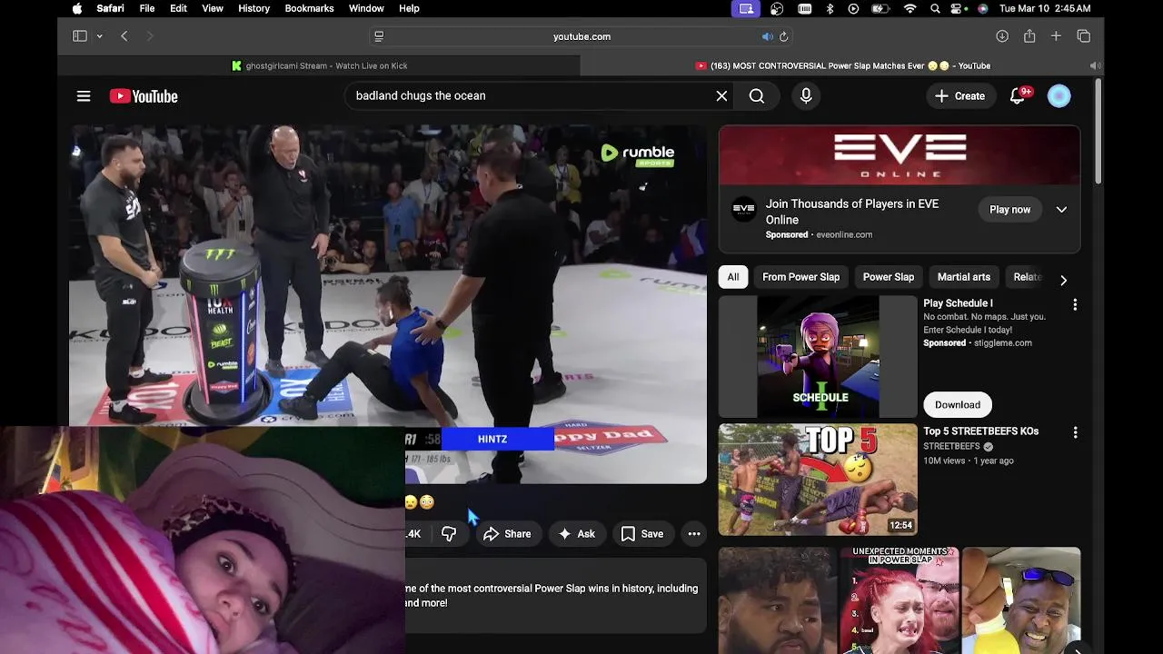Toggle the Safari sidebar
The image size is (1163, 654).
(x=80, y=36)
